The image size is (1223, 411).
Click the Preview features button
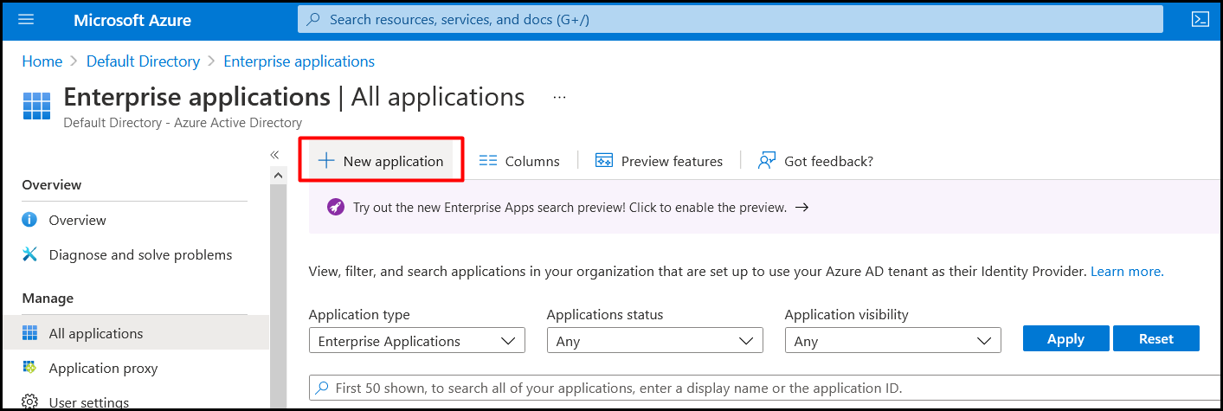(659, 161)
